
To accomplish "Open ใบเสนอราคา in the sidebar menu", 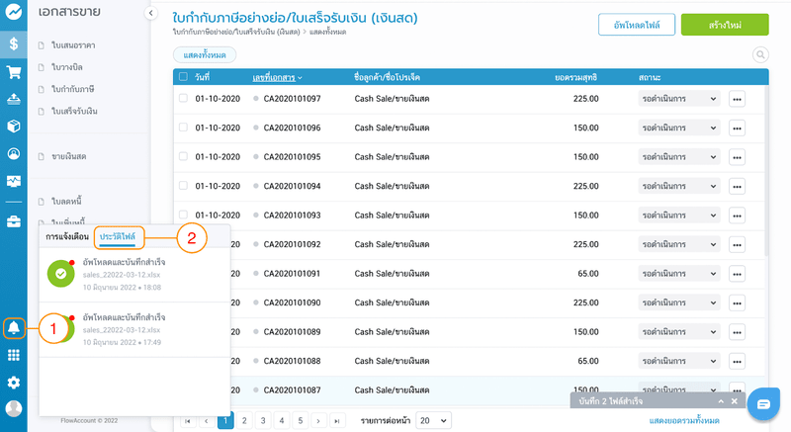I will [x=73, y=45].
